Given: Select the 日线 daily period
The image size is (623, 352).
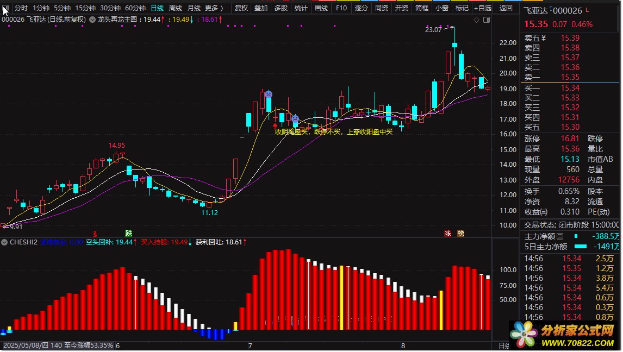Looking at the screenshot, I should 157,8.
